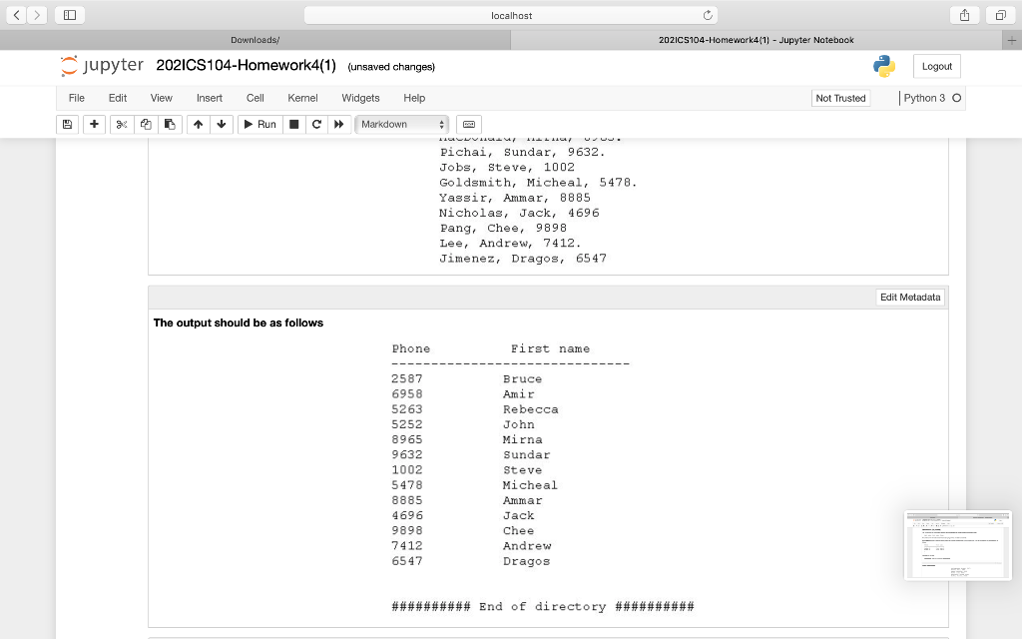1022x639 pixels.
Task: Move the selected cell up
Action: (197, 124)
